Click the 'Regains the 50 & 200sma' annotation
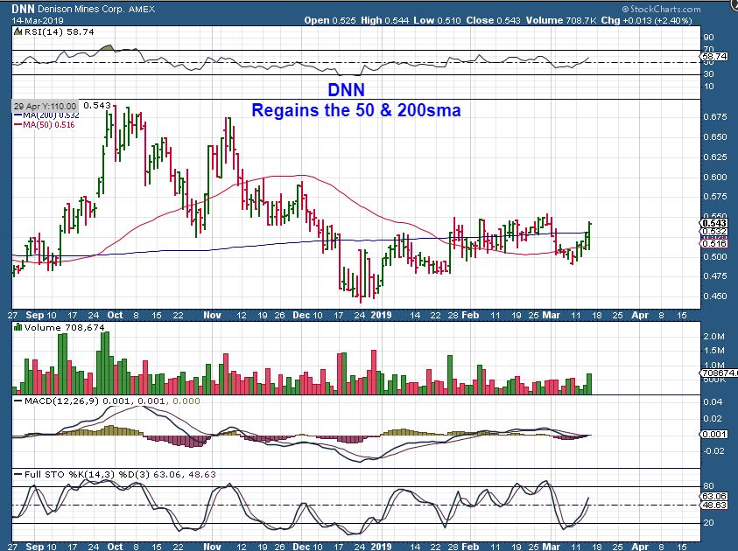This screenshot has height=551, width=738. [355, 111]
